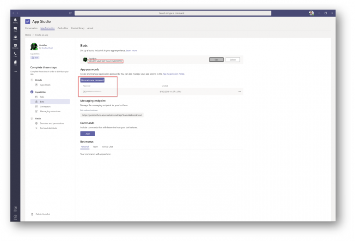Select the Bots capability step
The image size is (355, 241).
pos(50,102)
